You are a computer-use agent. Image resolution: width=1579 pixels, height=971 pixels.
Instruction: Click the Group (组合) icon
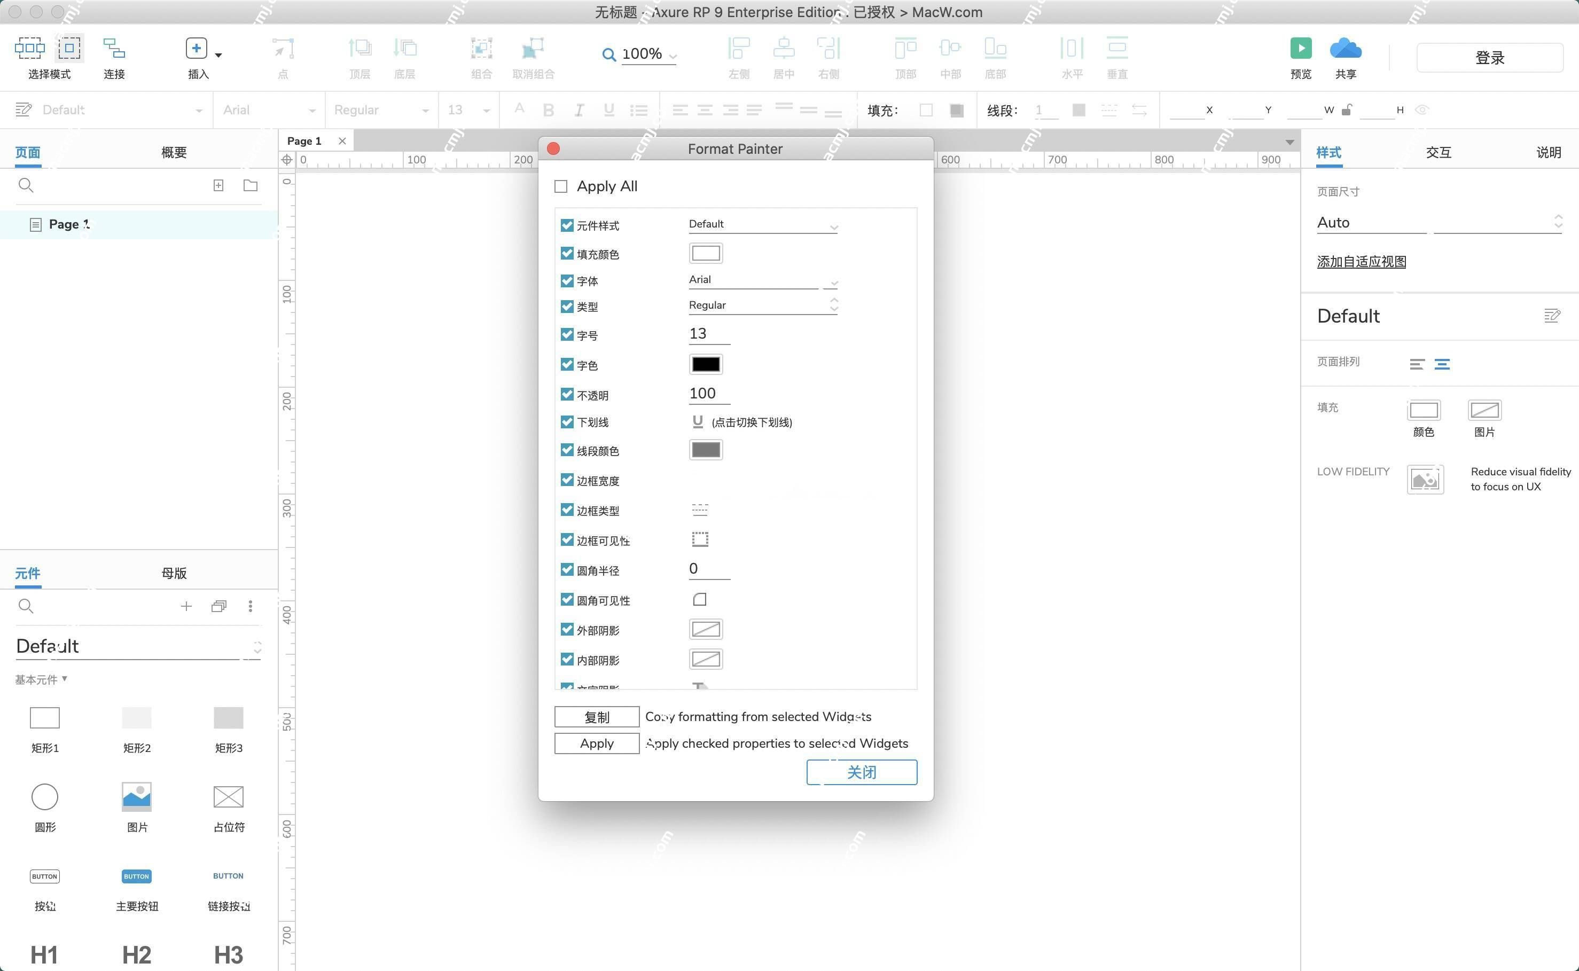(481, 48)
